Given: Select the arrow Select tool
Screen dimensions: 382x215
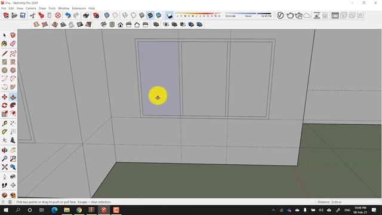Looking at the screenshot, I should click(4, 36).
